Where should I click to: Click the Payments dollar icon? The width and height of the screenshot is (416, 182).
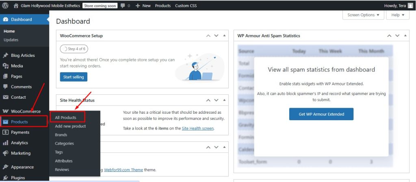[x=5, y=132]
